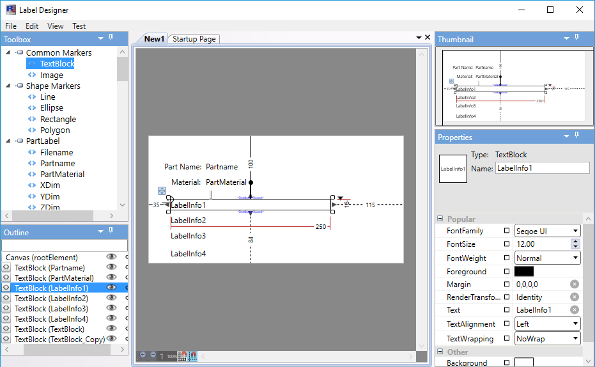
Task: Pin the Properties panel
Action: 576,136
